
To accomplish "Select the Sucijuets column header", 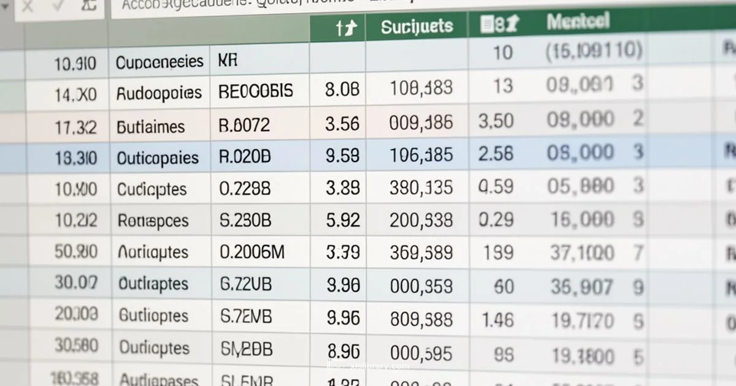I will coord(416,27).
